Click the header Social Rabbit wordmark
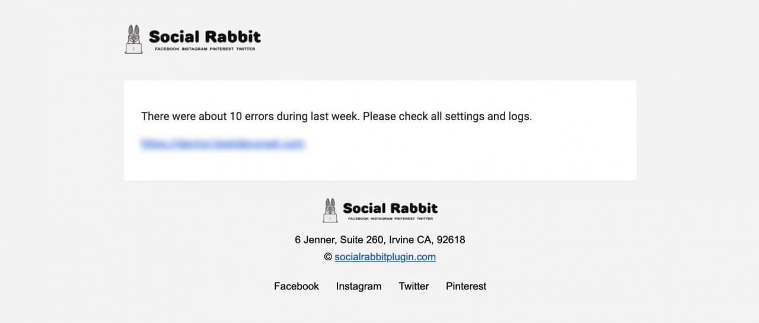The width and height of the screenshot is (759, 323). click(x=205, y=37)
